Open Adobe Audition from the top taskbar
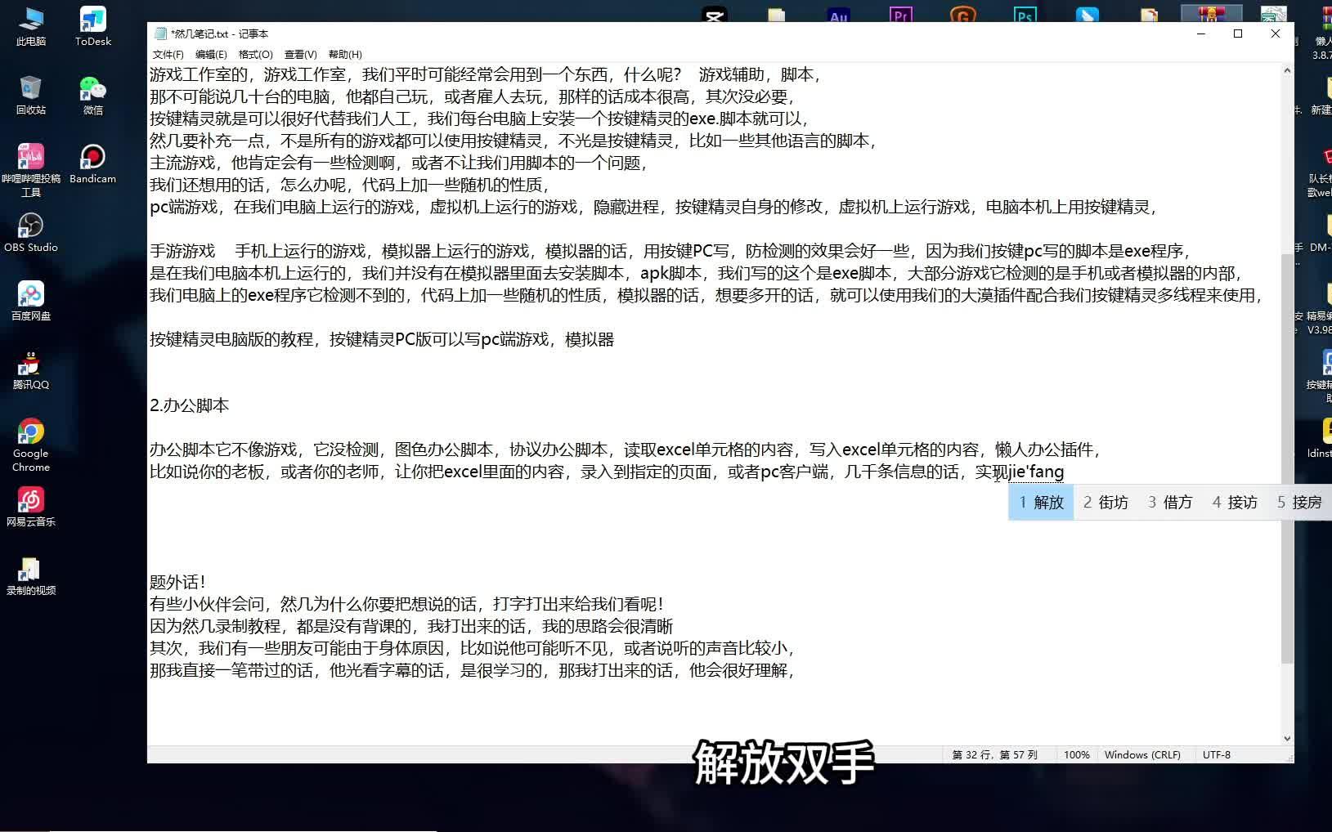Screen dimensions: 1332x832 (836, 13)
